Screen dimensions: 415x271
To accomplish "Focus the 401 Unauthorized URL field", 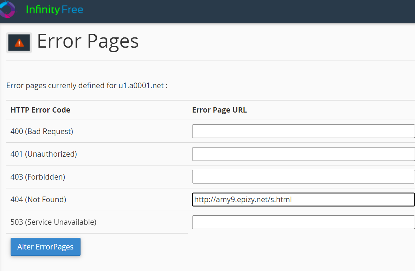I will pos(303,154).
